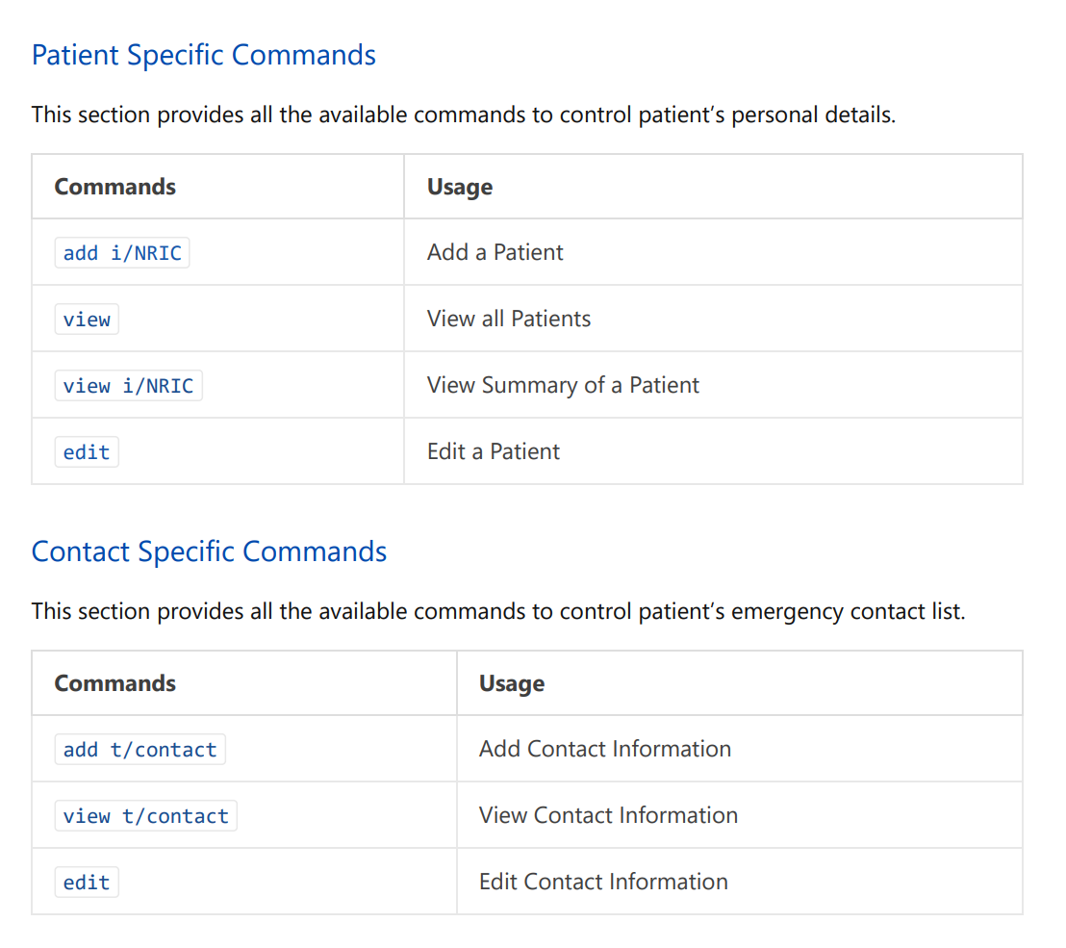Open the Contact Specific Commands heading link
Viewport: 1066px width, 948px height.
[x=209, y=551]
